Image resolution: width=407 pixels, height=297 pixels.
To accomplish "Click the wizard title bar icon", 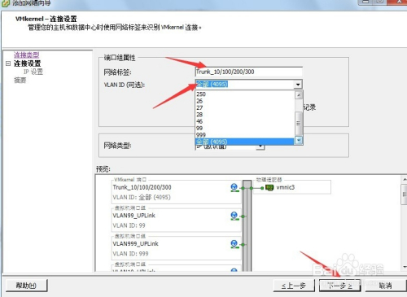I will 6,3.
